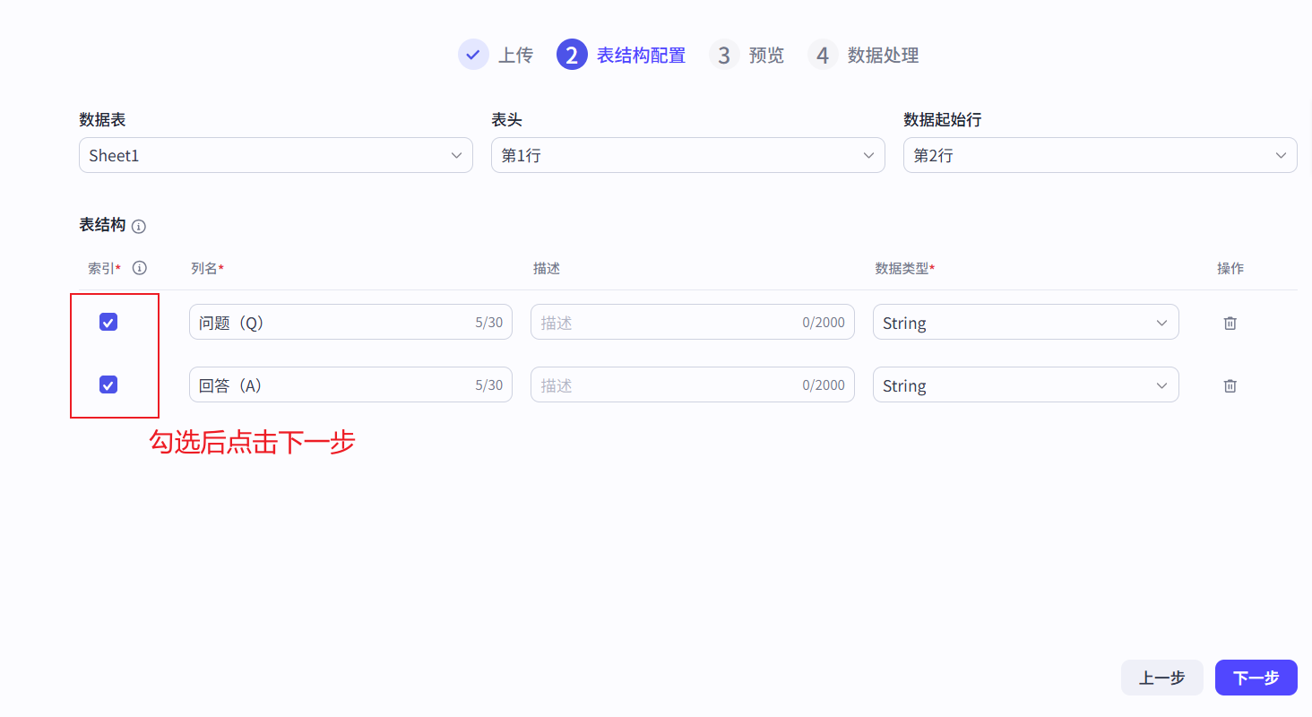This screenshot has width=1312, height=717.
Task: Uncheck the 索引 checkbox for 问题（Q）
Action: click(108, 322)
